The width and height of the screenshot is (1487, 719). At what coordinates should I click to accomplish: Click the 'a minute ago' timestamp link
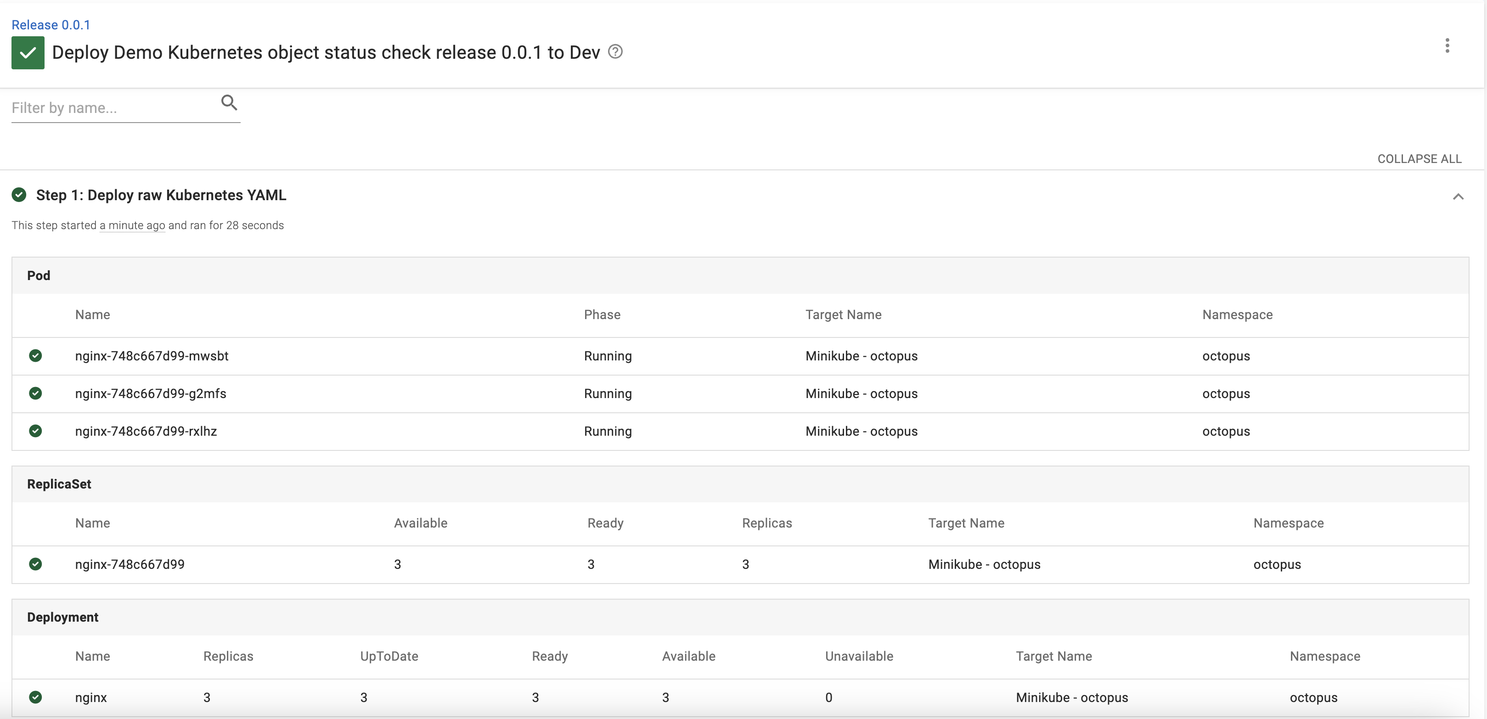click(132, 225)
